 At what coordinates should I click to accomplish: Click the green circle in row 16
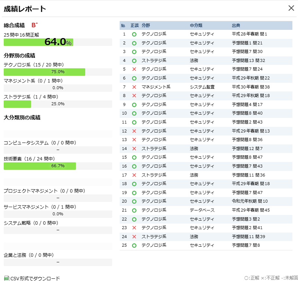pos(134,166)
